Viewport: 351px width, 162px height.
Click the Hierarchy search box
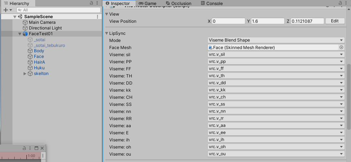click(59, 10)
